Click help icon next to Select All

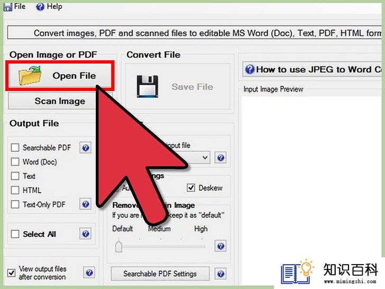[86, 234]
